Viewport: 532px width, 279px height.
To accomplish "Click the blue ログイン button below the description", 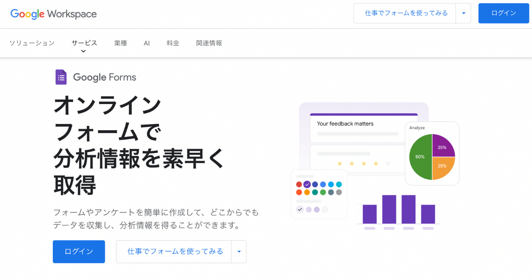I will coord(79,252).
